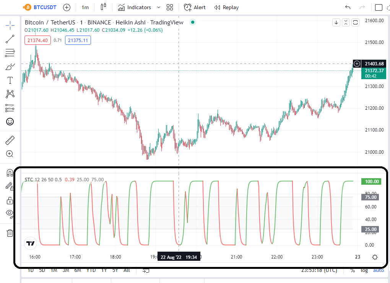This screenshot has width=390, height=283.
Task: Select the Fibonacci retracement tool
Action: [10, 53]
